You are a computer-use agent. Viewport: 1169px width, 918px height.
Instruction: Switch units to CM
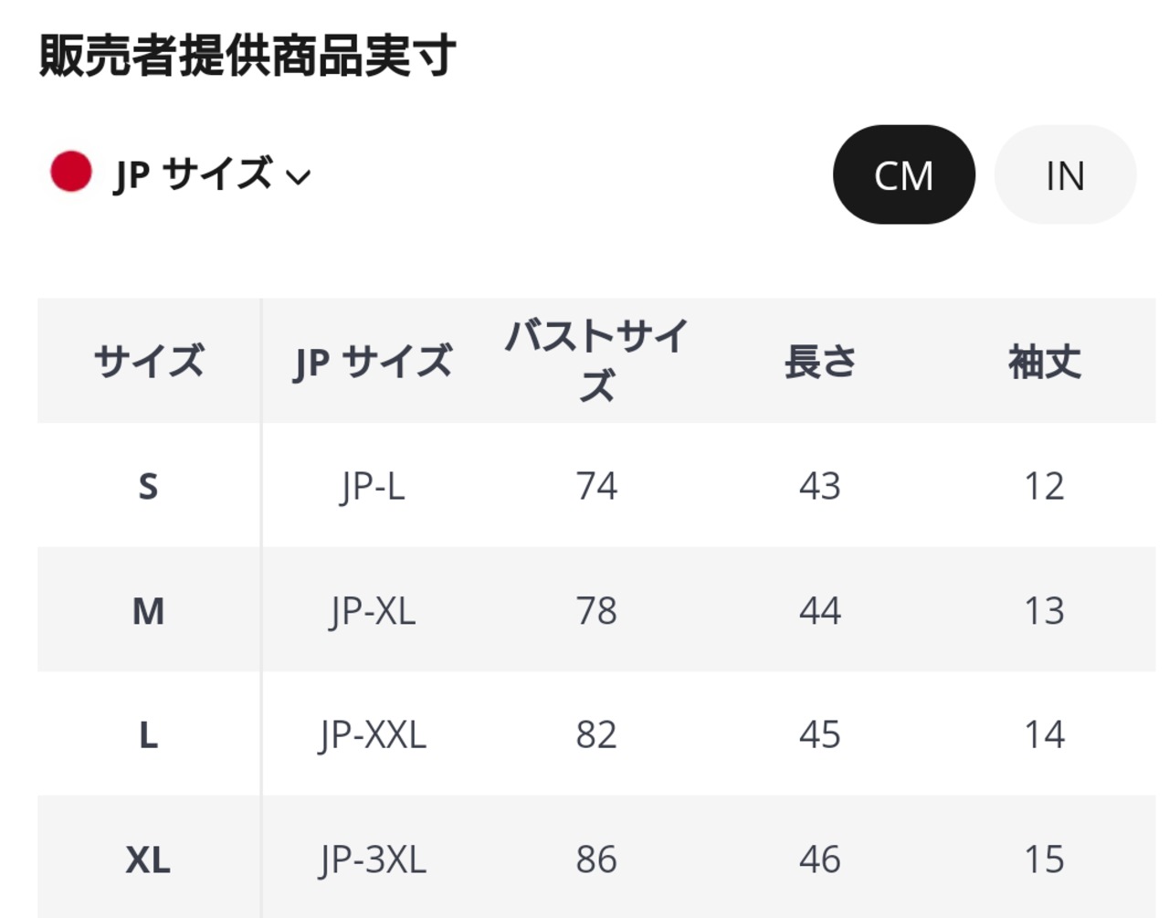coord(903,174)
